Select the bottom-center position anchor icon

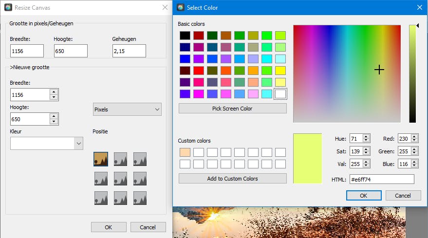pyautogui.click(x=120, y=198)
